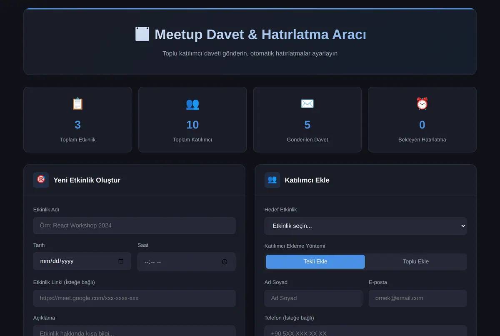This screenshot has height=336, width=500.
Task: Click the Toplam Katılımcı count 10
Action: (x=192, y=125)
